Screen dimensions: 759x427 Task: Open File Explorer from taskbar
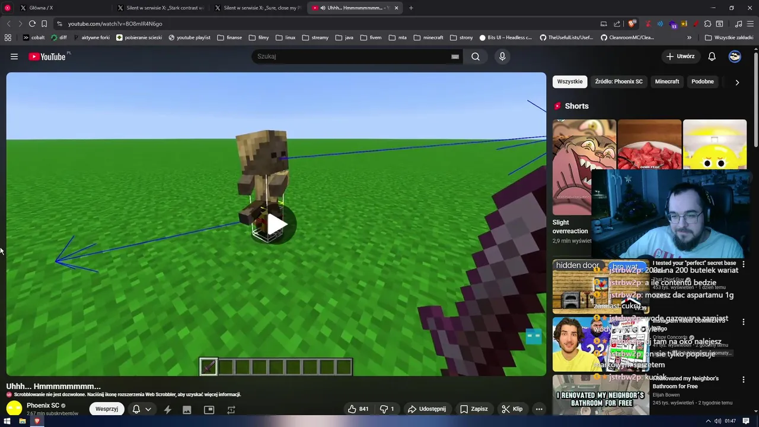[x=23, y=421]
